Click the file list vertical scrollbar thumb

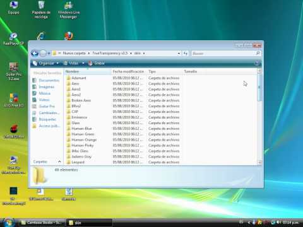click(259, 88)
